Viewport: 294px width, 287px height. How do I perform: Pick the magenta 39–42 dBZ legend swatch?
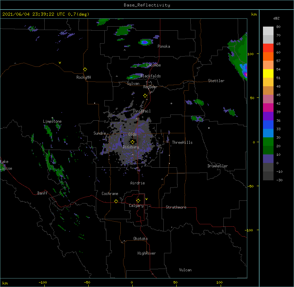coord(268,107)
